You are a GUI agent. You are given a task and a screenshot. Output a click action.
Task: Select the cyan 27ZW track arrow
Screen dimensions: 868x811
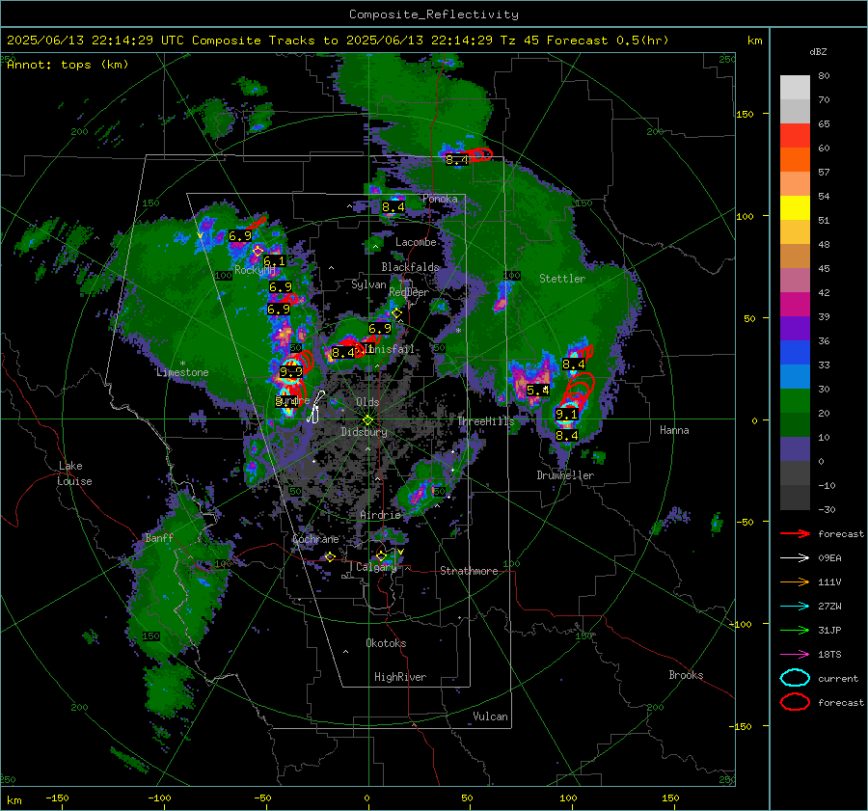(x=795, y=606)
